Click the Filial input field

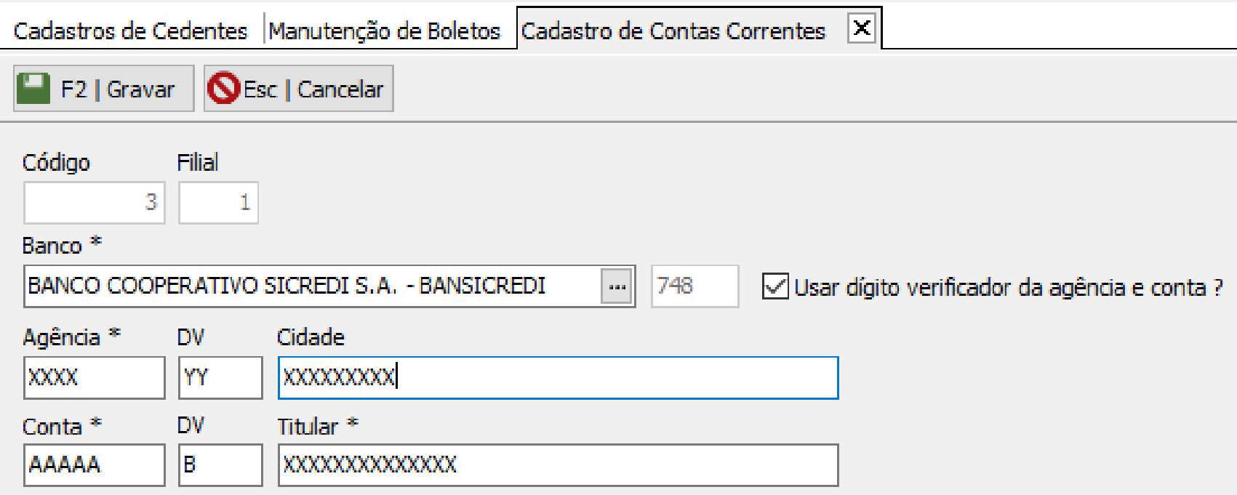218,202
